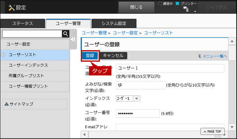
Task: Switch to the ステータス tab
Action: (x=23, y=23)
